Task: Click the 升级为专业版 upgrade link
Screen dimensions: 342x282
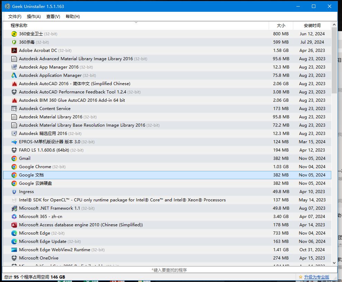Action: (x=316, y=277)
